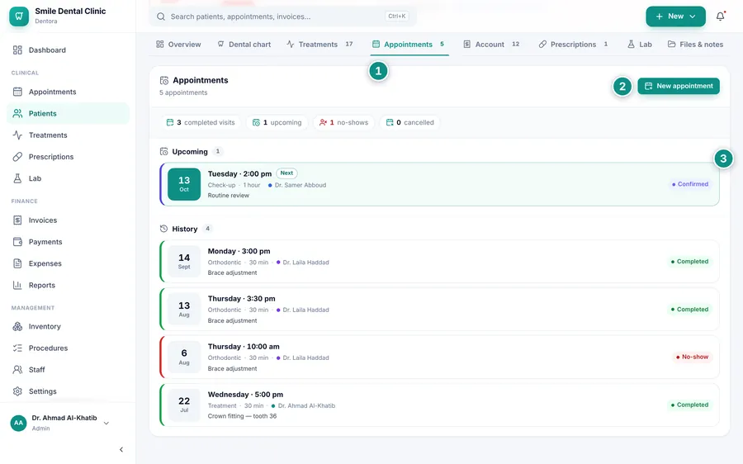Open the New dropdown button
The height and width of the screenshot is (464, 743).
point(675,17)
